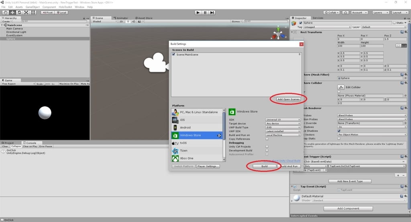Collapse the MainScene hierarchy tree
The width and height of the screenshot is (411, 222).
2,25
